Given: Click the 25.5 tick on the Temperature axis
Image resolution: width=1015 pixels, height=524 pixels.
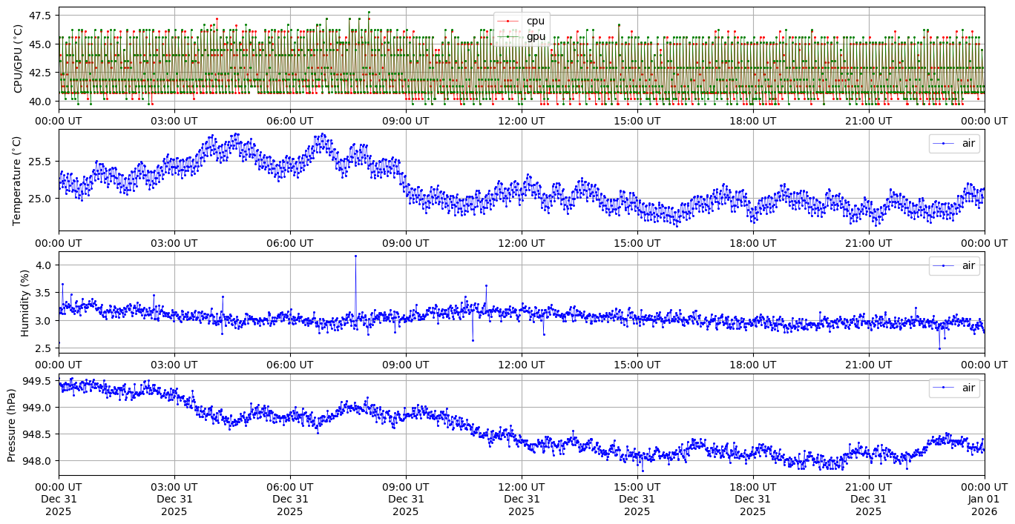Looking at the screenshot, I should click(39, 161).
